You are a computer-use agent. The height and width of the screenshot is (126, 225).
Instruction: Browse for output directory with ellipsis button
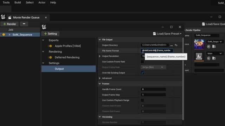tap(172, 45)
